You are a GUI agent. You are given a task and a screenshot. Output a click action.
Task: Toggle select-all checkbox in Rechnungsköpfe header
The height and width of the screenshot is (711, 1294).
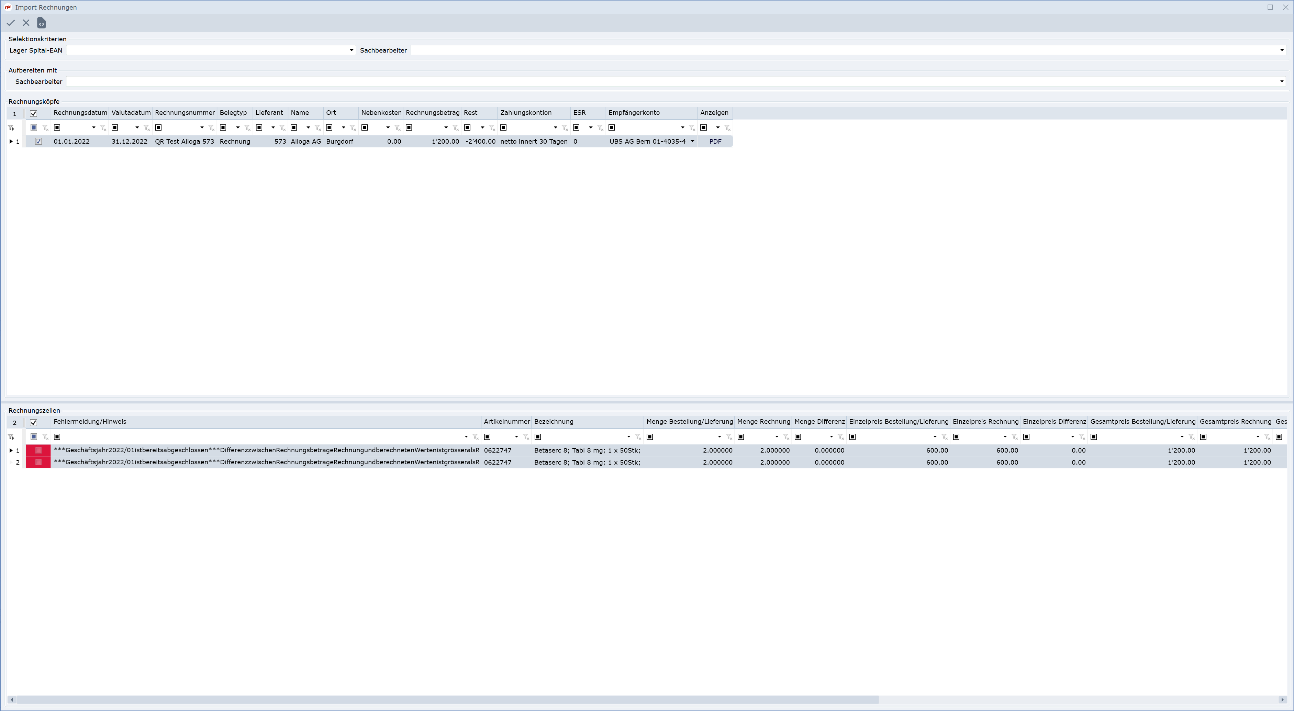pos(34,113)
